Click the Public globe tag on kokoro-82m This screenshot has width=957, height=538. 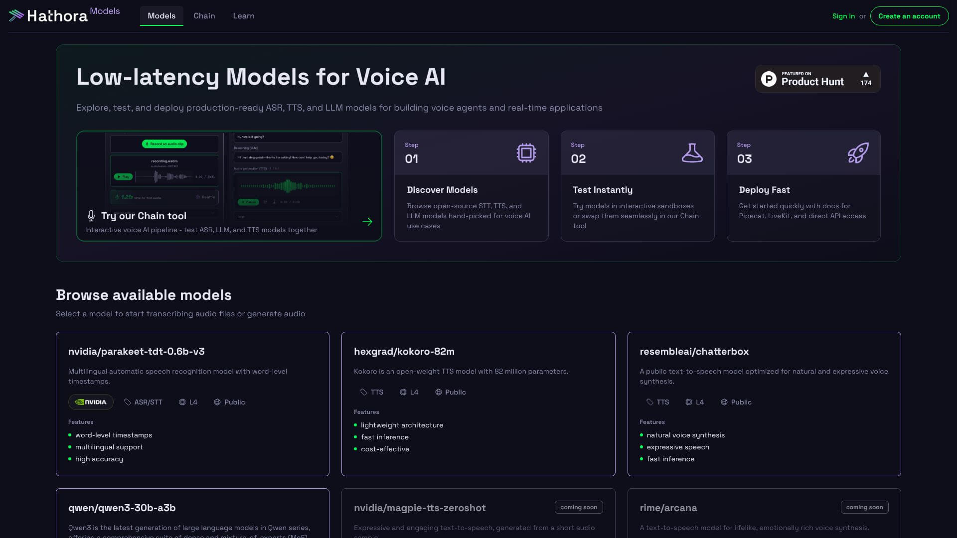pyautogui.click(x=450, y=392)
